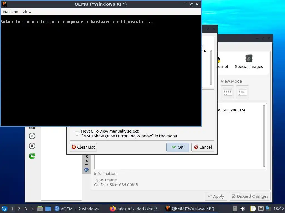Click inside the QEMU black display area

[101, 71]
